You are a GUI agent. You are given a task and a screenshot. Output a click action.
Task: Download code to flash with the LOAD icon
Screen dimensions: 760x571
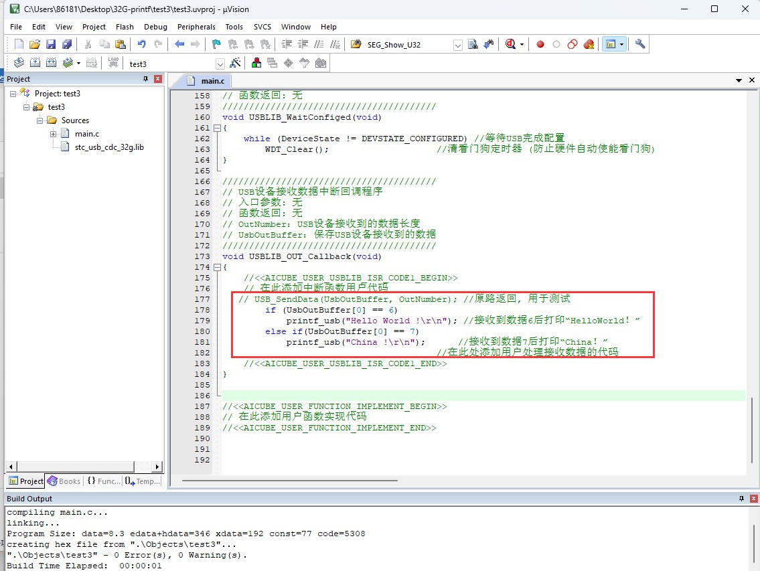113,63
